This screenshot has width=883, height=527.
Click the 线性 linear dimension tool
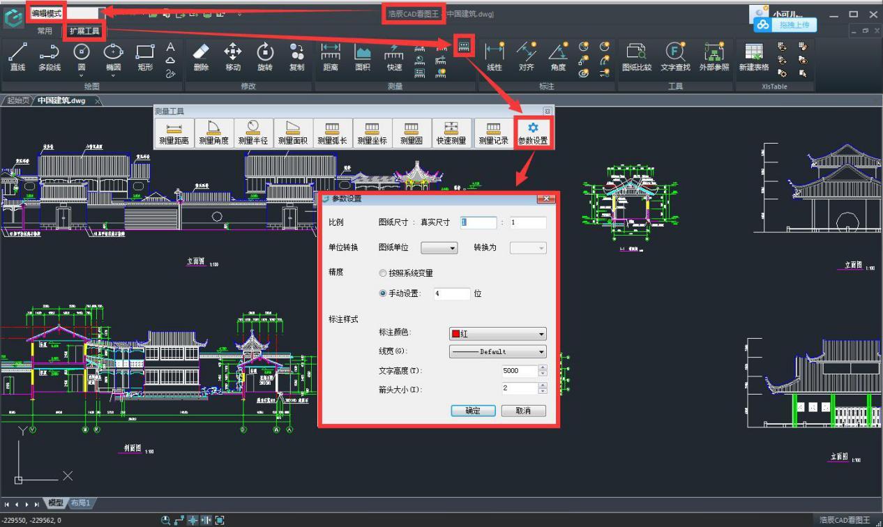point(495,56)
